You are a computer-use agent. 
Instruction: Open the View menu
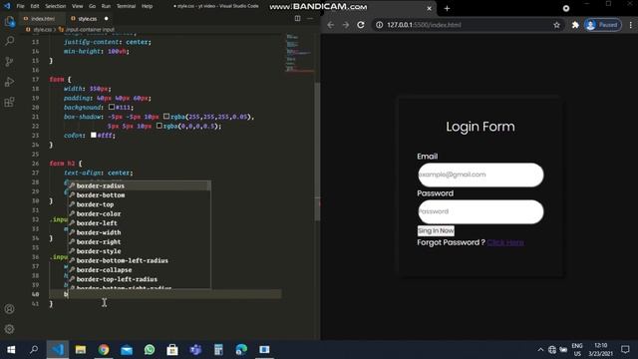tap(78, 6)
